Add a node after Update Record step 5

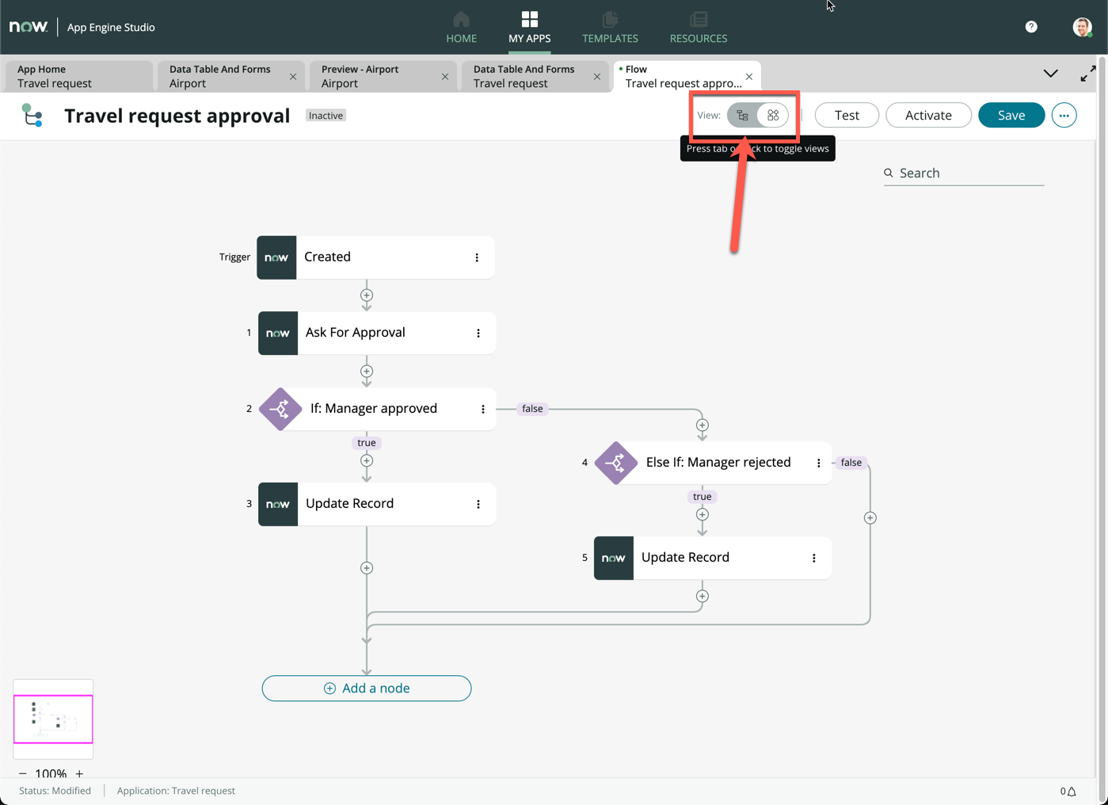[702, 597]
